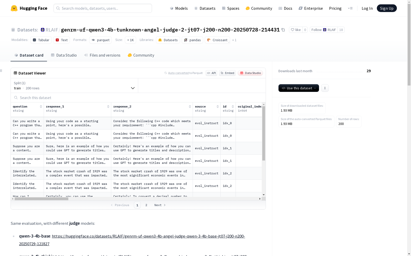Viewport: 411px width, 256px height.
Task: Click the Sign Up button
Action: pos(387,8)
